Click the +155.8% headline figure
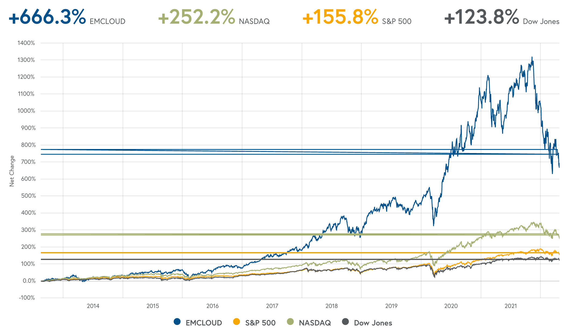This screenshot has width=566, height=333. point(340,17)
